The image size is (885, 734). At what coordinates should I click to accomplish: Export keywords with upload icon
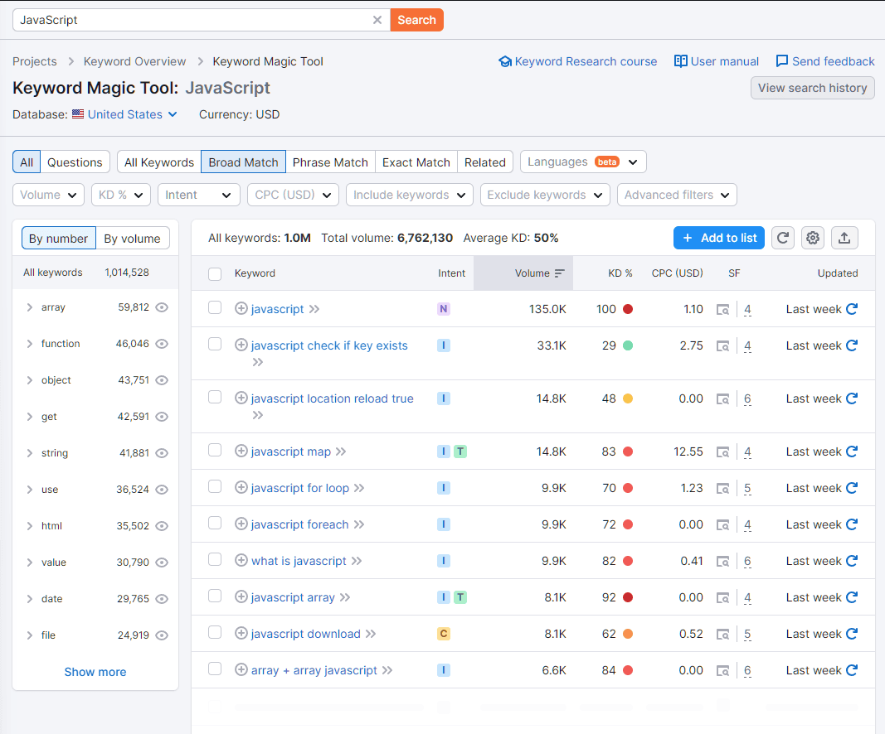[x=844, y=238]
